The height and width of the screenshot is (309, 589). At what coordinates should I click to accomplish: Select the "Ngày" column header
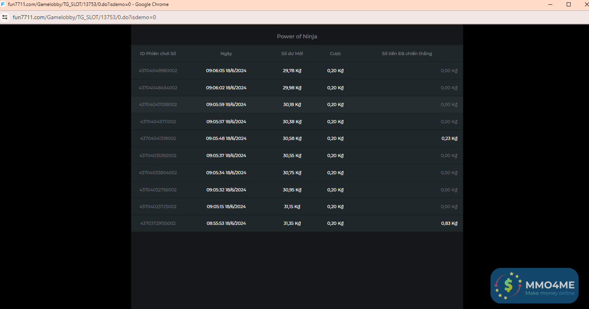click(226, 53)
